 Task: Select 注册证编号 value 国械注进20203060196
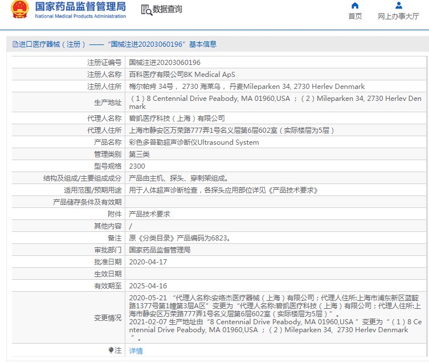[165, 63]
